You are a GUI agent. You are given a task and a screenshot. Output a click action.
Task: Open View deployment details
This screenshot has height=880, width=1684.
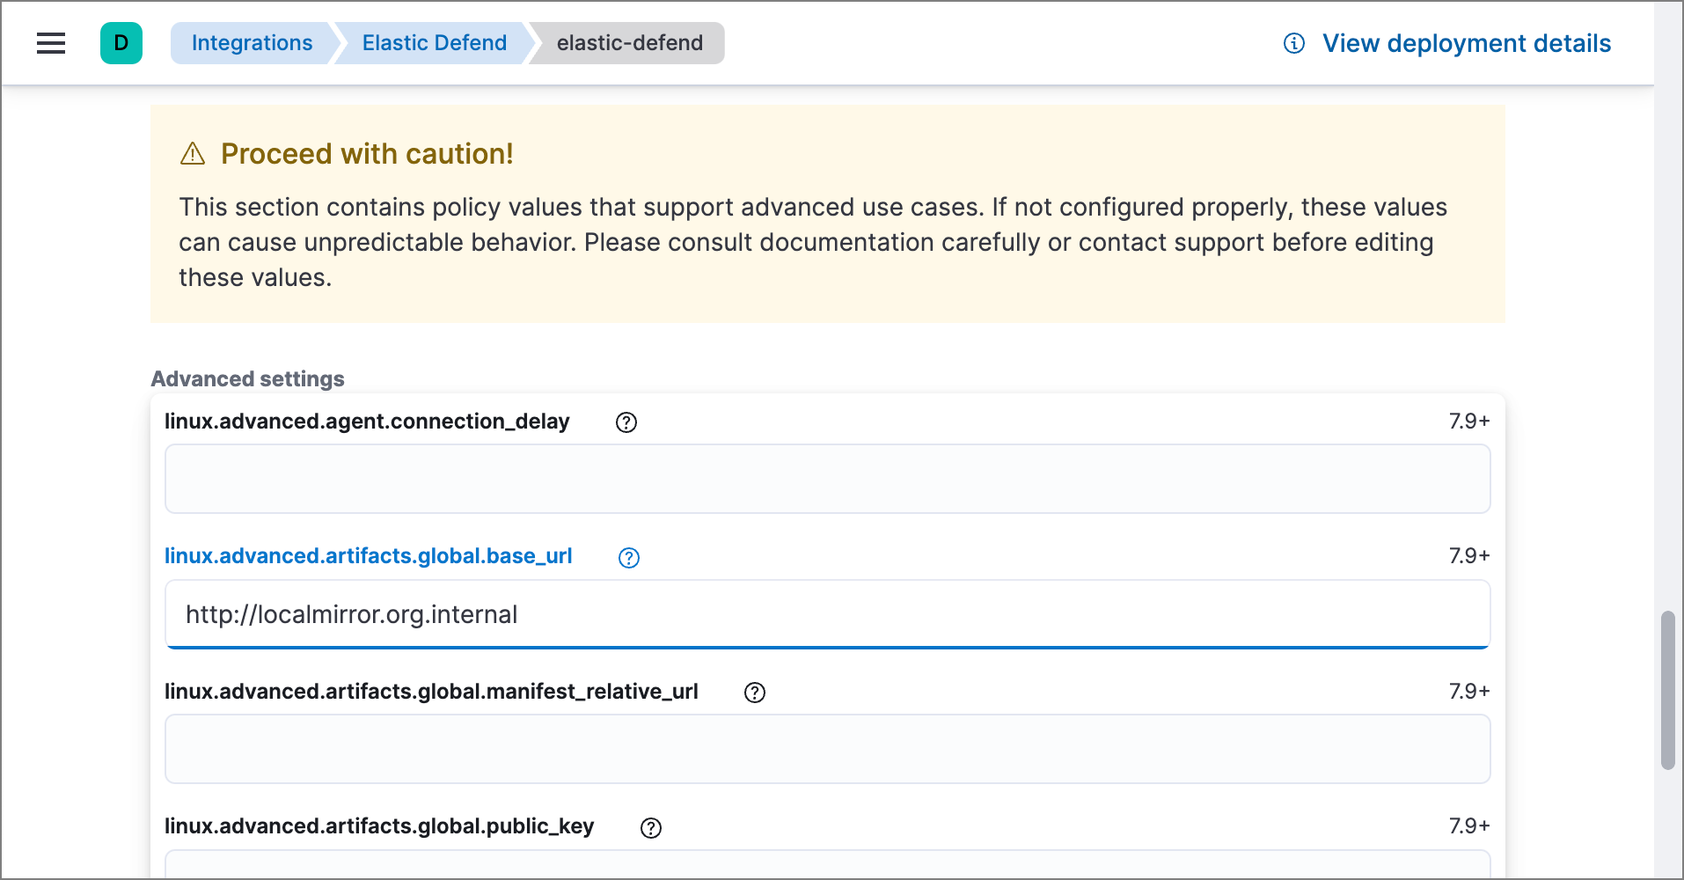pos(1467,43)
